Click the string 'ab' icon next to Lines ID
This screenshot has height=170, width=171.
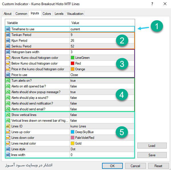click(x=8, y=126)
